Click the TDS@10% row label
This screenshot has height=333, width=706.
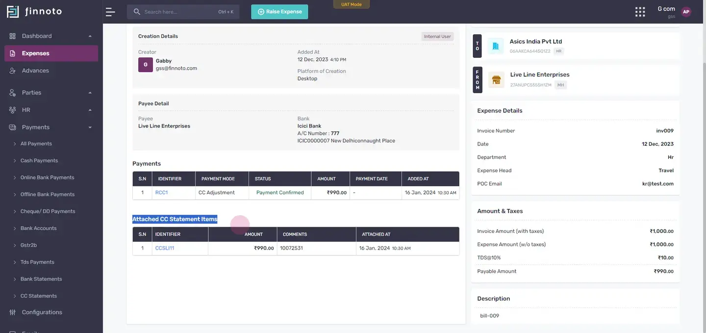point(489,258)
